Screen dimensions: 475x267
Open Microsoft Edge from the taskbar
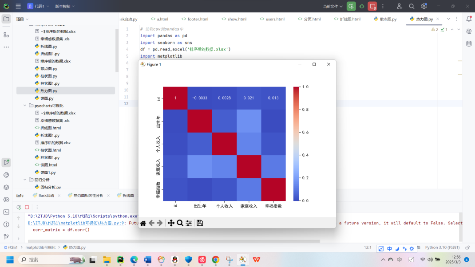(x=134, y=260)
